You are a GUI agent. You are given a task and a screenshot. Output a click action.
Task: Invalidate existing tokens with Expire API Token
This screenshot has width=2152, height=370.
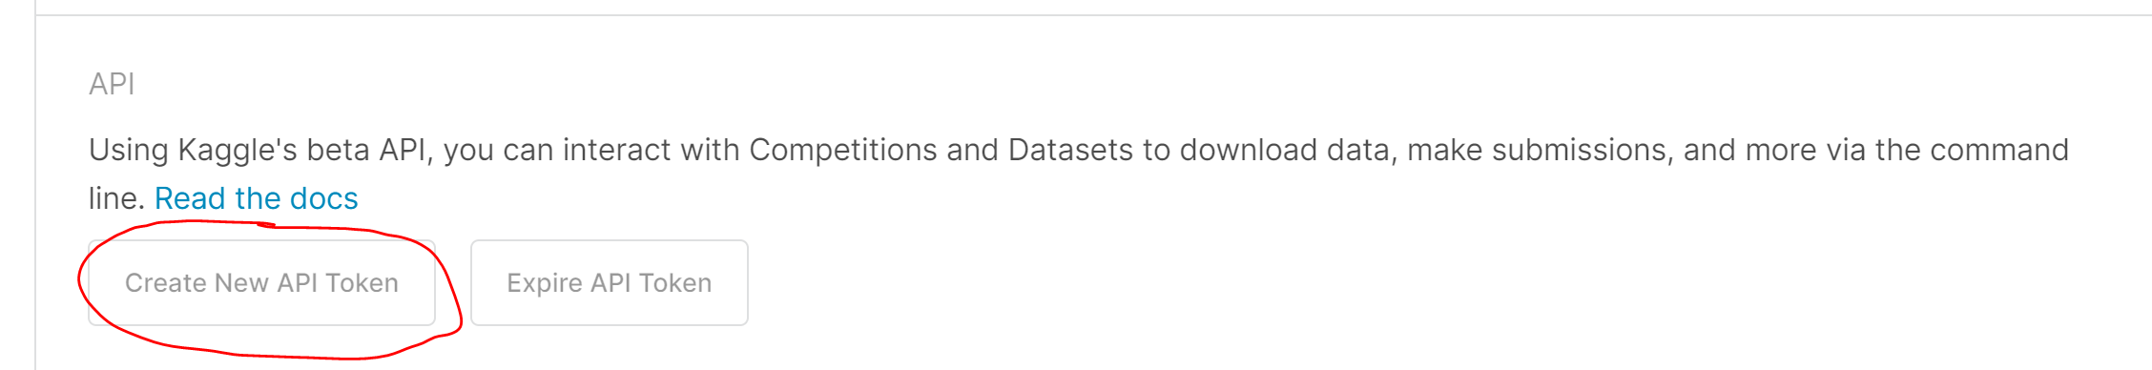pyautogui.click(x=610, y=283)
